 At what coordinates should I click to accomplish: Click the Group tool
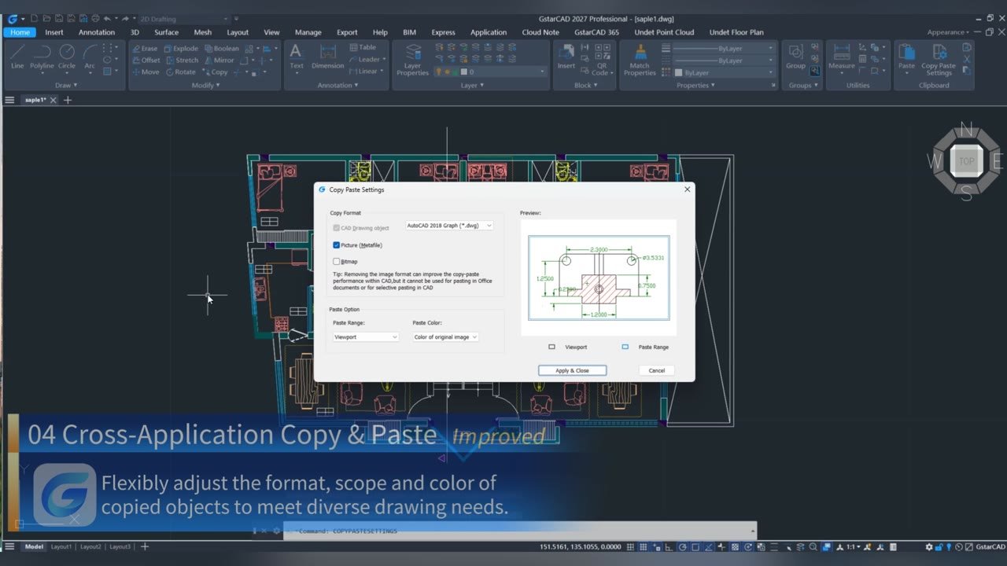click(795, 57)
